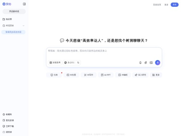Select the 任务 shortcut chip
Viewport: 181px width, 136px height.
54,75
